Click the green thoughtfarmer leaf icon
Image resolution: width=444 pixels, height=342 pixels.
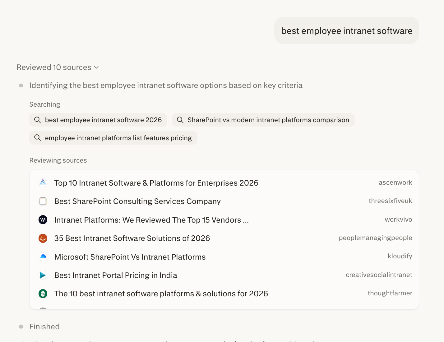pos(43,293)
